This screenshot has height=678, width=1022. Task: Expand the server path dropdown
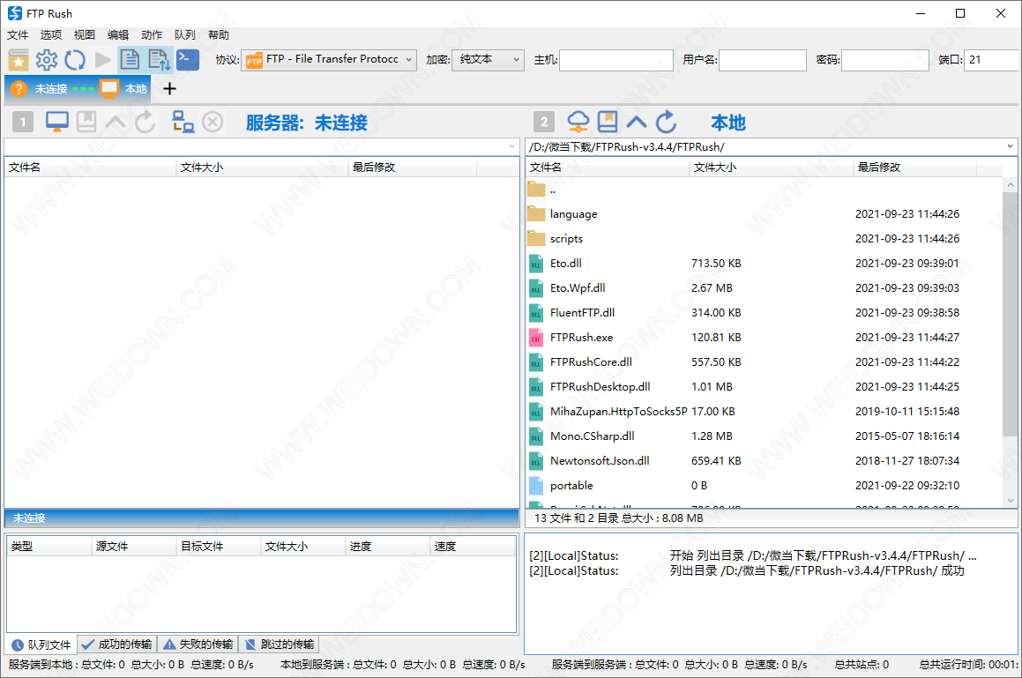512,146
